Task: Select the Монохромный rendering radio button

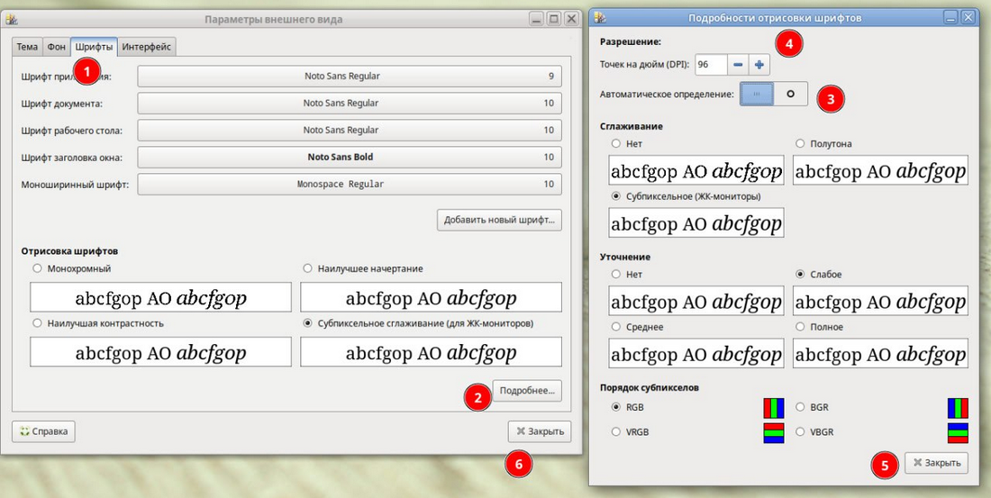Action: click(x=37, y=268)
